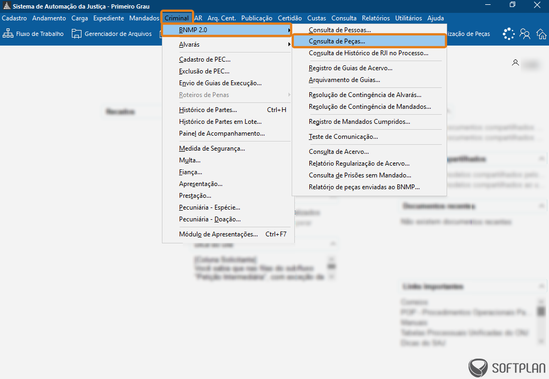Close the Sistema de Automação da Justiça window

[x=537, y=4]
